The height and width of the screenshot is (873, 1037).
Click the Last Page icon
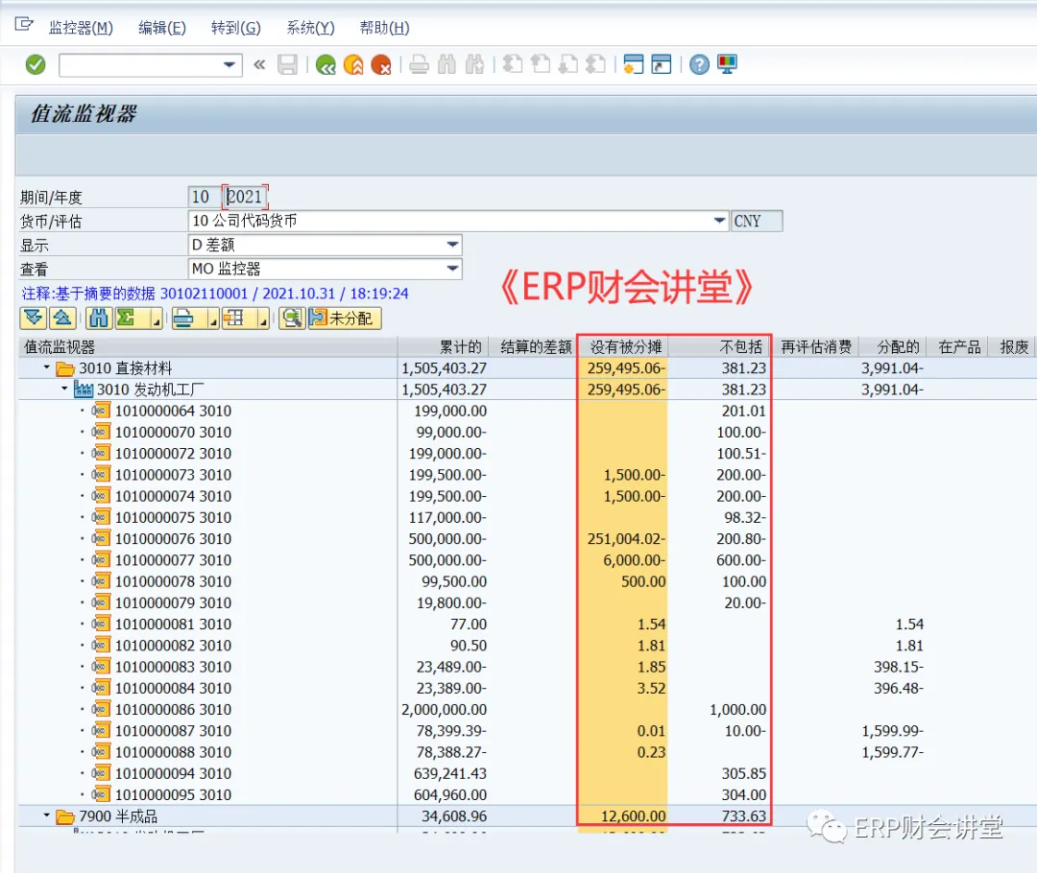[x=596, y=65]
